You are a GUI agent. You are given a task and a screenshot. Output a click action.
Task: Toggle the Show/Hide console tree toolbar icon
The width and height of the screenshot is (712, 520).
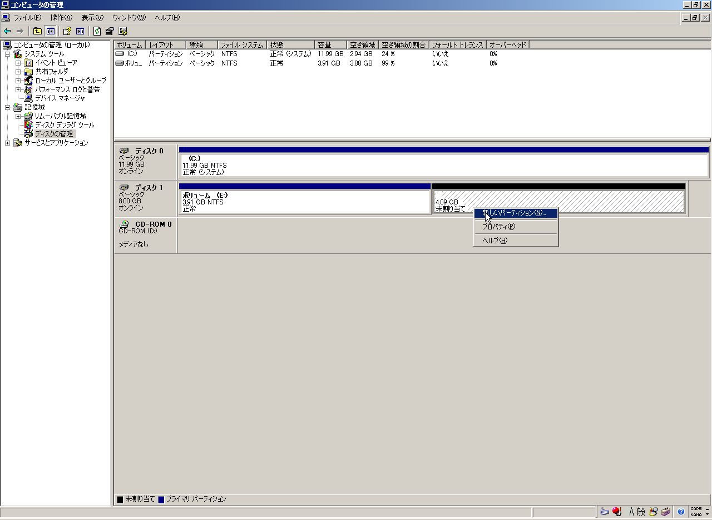click(51, 31)
